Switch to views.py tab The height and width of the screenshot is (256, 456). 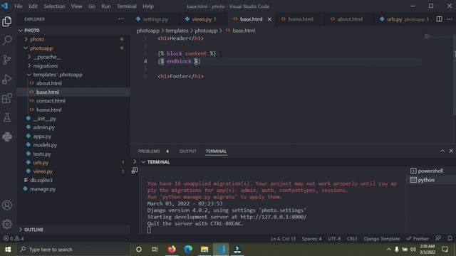click(x=202, y=19)
